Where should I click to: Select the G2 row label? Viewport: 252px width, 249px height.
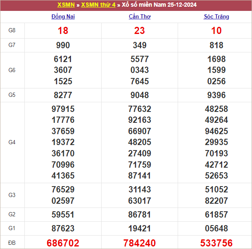pyautogui.click(x=12, y=214)
